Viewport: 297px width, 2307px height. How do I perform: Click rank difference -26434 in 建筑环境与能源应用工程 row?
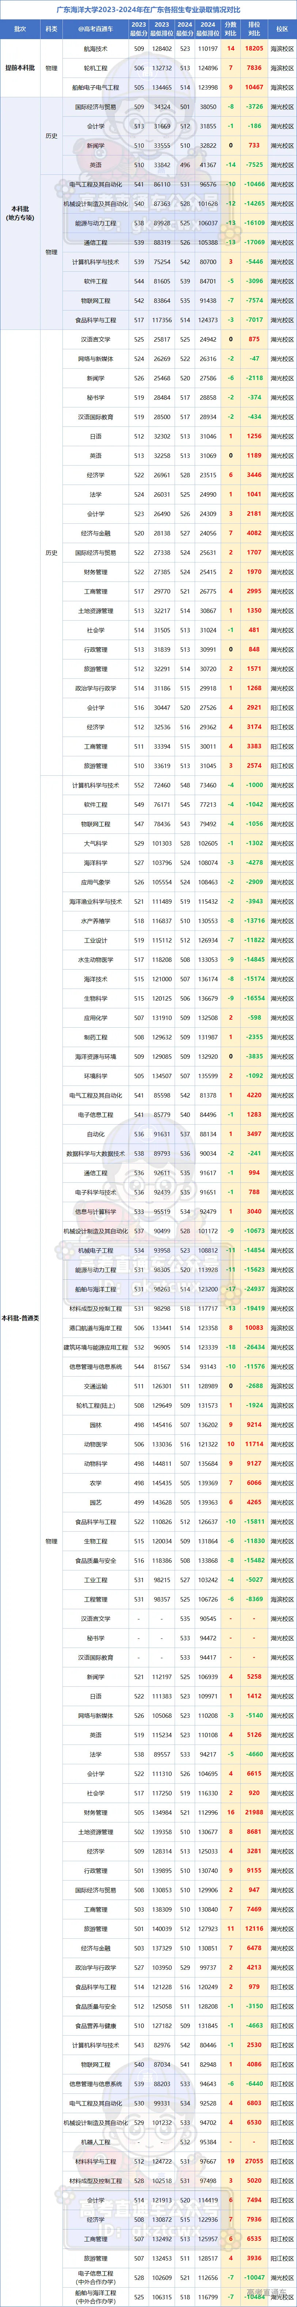click(254, 1347)
